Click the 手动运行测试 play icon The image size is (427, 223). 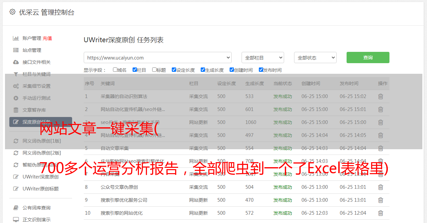coord(16,98)
